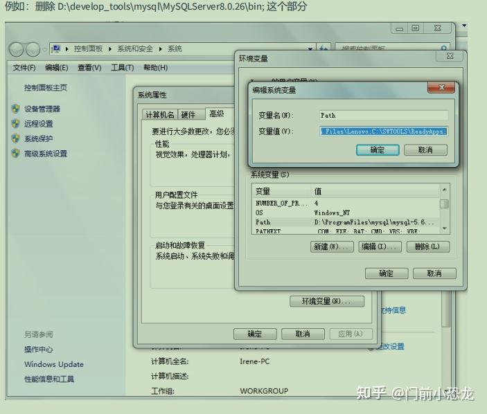This screenshot has width=487, height=414.
Task: Click 应用(A) in 系统属性 dialog
Action: click(x=351, y=334)
